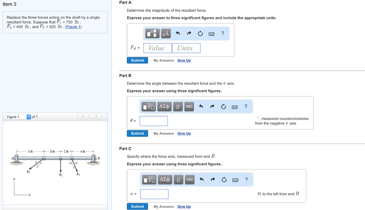
Task: Open help for Part B
Action: 246,107
